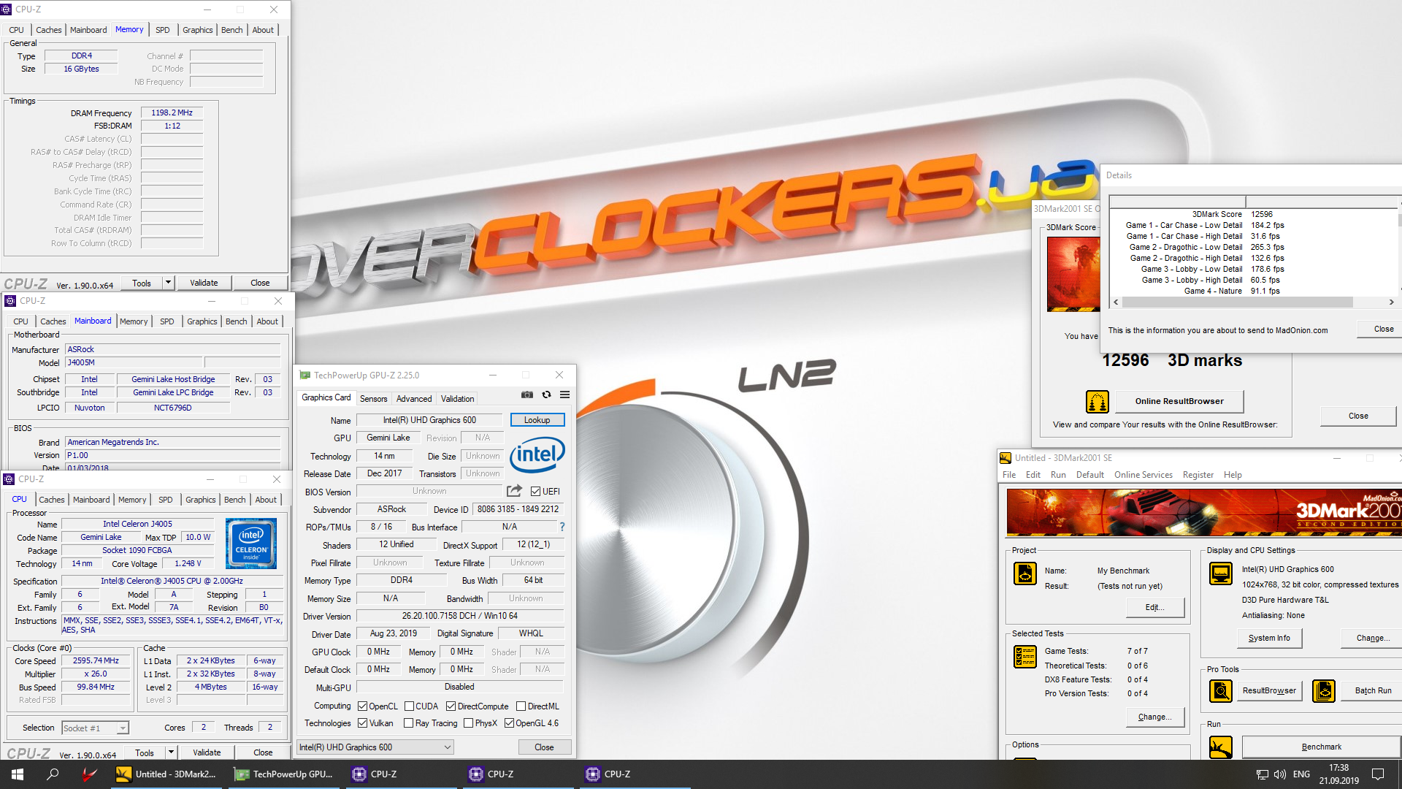The image size is (1402, 789).
Task: Click the Batch Run button
Action: (x=1373, y=690)
